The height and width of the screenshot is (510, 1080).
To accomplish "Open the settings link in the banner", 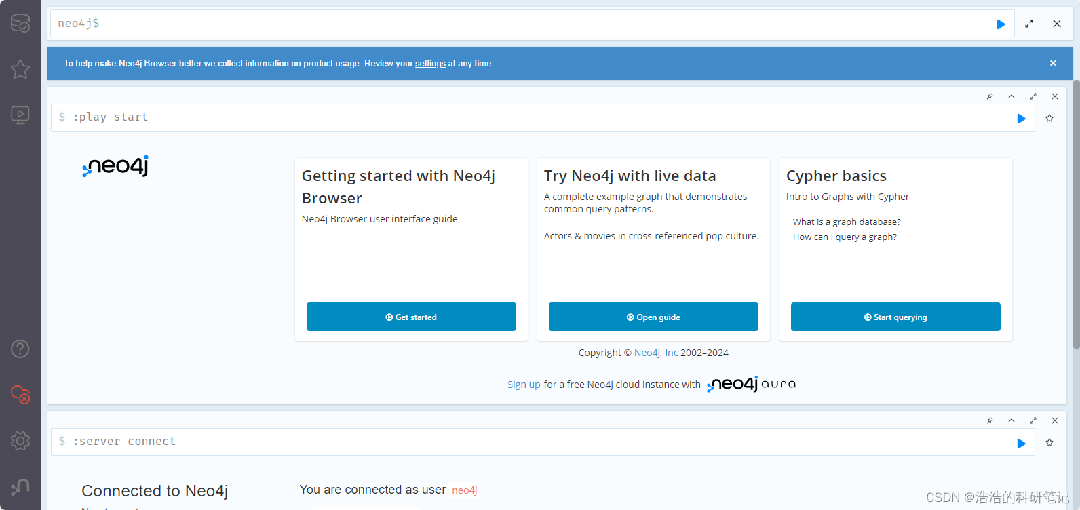I will click(430, 64).
